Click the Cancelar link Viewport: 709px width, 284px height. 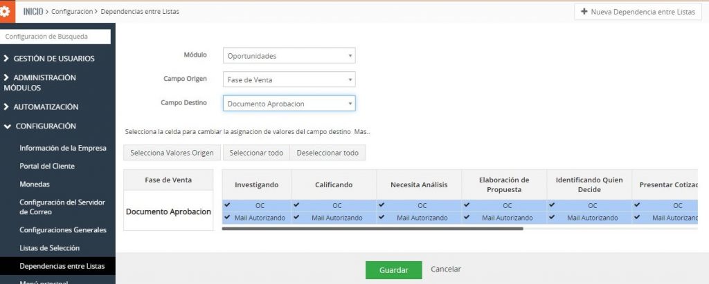pyautogui.click(x=446, y=269)
